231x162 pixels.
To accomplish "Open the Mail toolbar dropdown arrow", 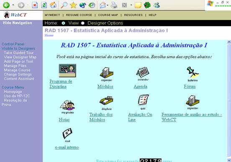I will coord(108,5).
